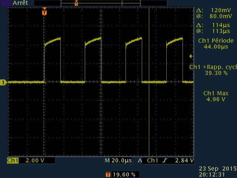
Task: Click the orange T marker in the record overview bar
Action: tap(76, 3)
